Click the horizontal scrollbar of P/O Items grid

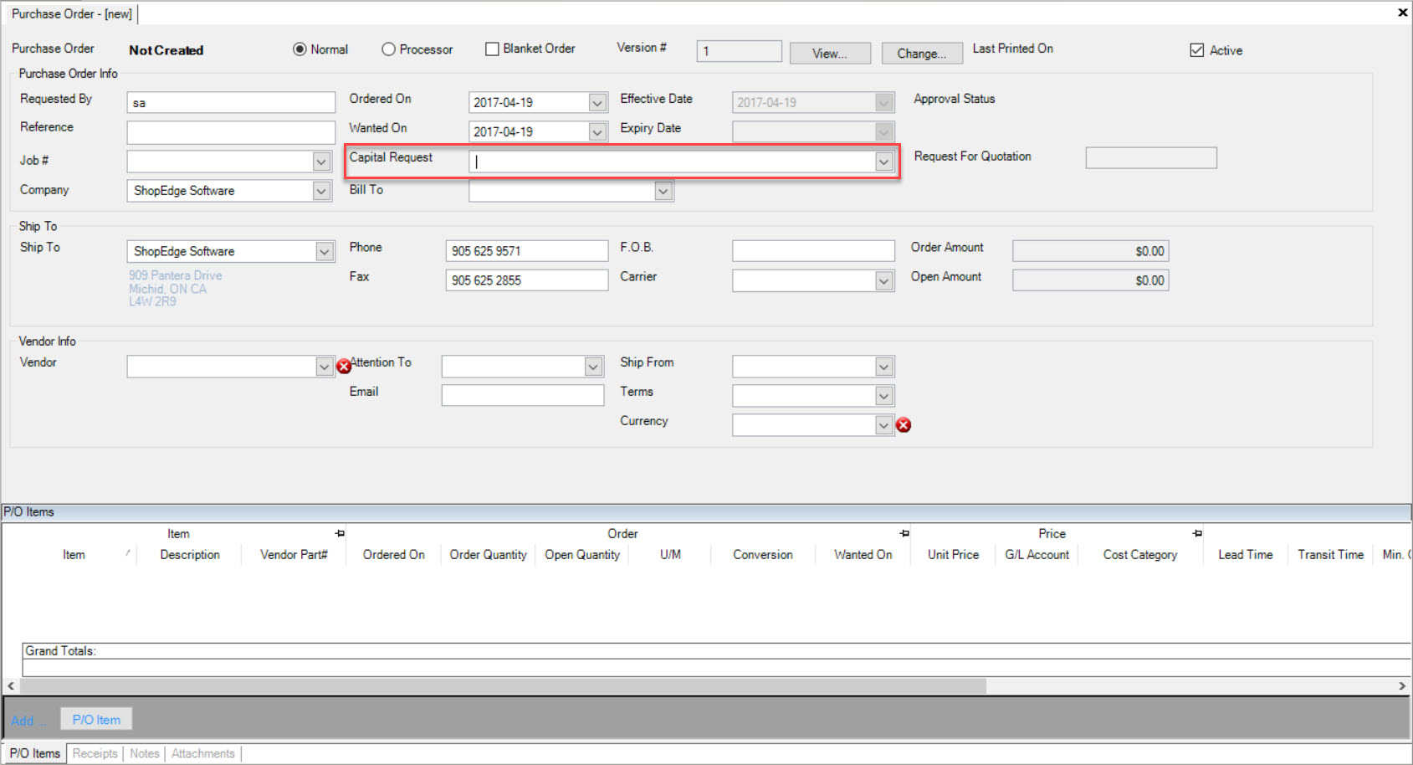pos(502,686)
